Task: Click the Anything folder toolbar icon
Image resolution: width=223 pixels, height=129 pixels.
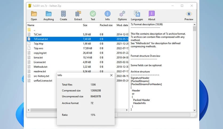Action: pos(49,14)
